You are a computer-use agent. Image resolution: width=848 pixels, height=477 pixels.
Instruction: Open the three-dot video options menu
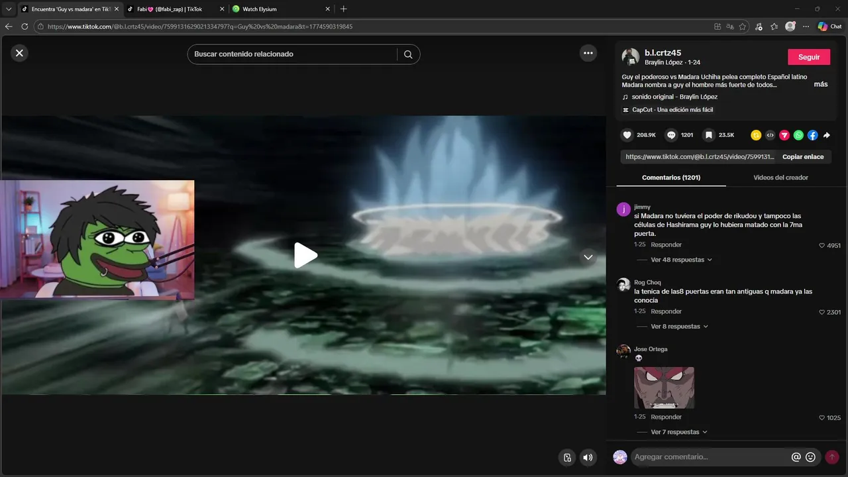588,53
